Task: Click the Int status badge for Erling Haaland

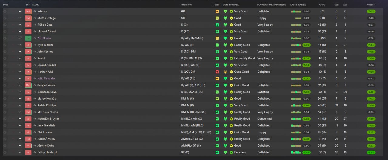Action: [x=28, y=152]
